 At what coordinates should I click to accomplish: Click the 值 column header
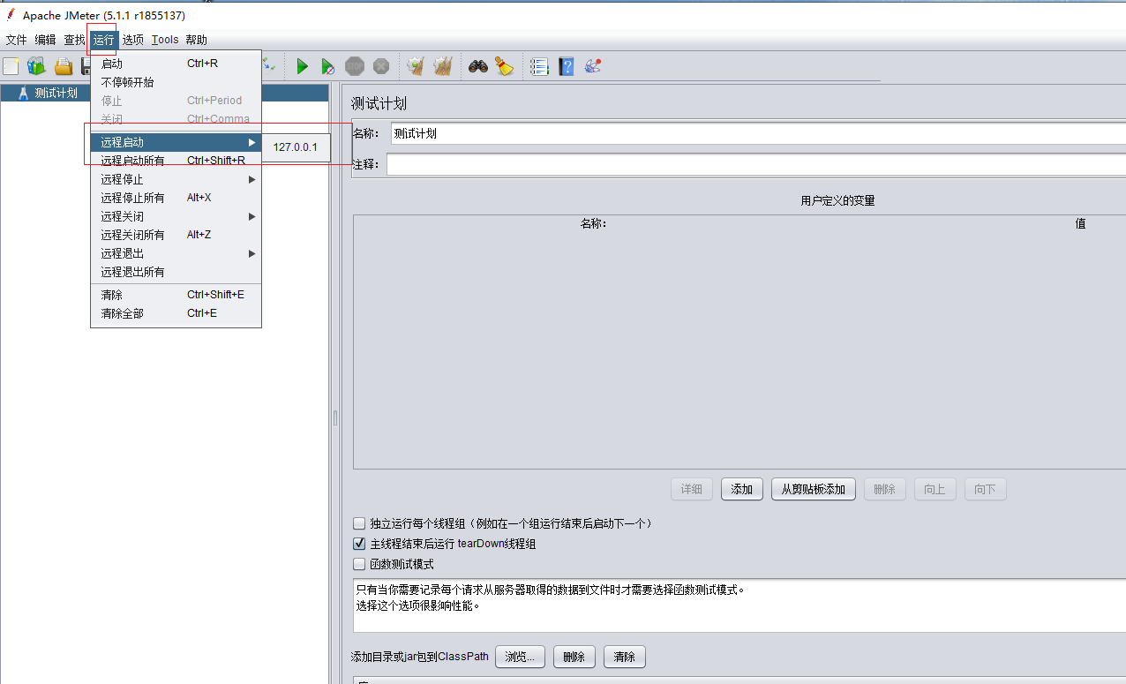click(x=1080, y=223)
